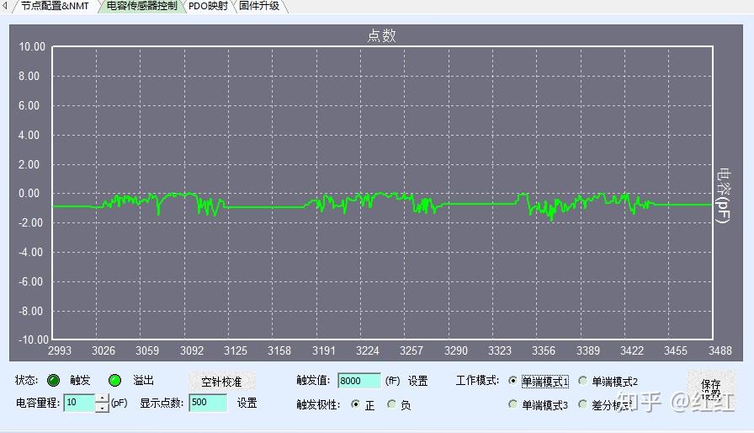Image resolution: width=754 pixels, height=433 pixels.
Task: Open the PDO映射 tab
Action: 208,6
